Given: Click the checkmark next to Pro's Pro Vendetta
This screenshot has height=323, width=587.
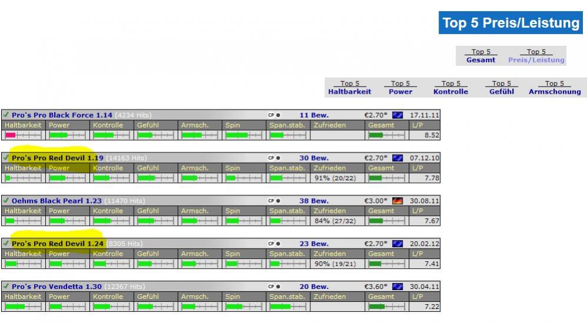Looking at the screenshot, I should 6,287.
